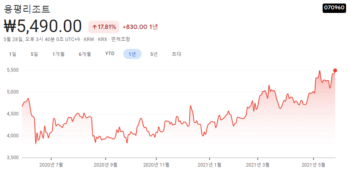Click the 4,000 y-axis value
This screenshot has width=350, height=174.
coord(13,136)
